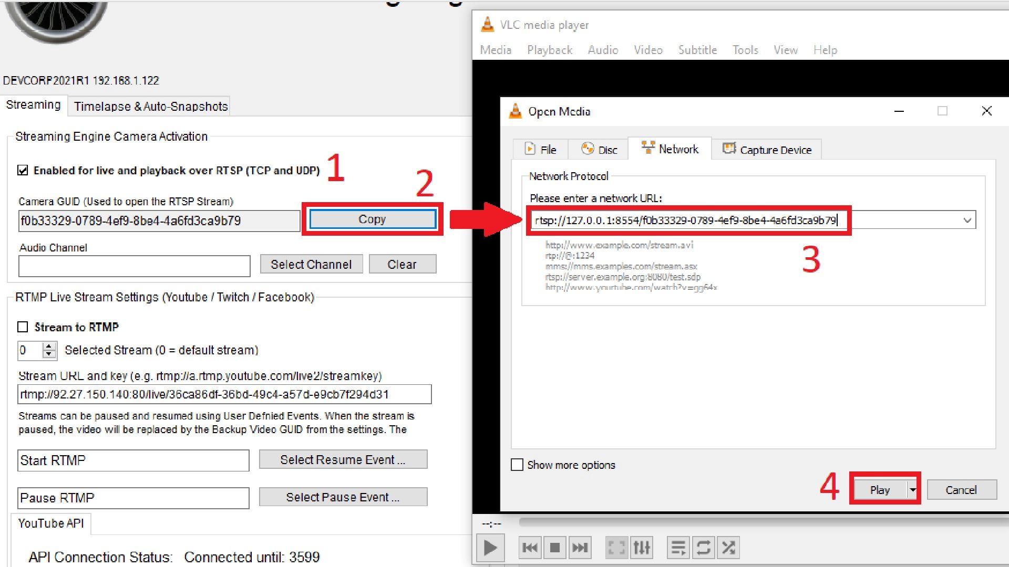Check Show more options

[517, 465]
